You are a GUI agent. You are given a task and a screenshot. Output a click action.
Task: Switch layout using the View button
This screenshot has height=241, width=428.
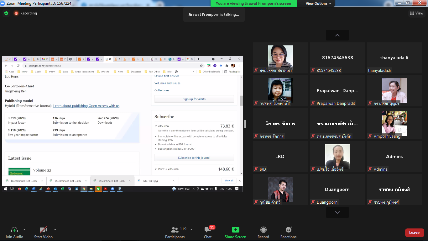416,13
